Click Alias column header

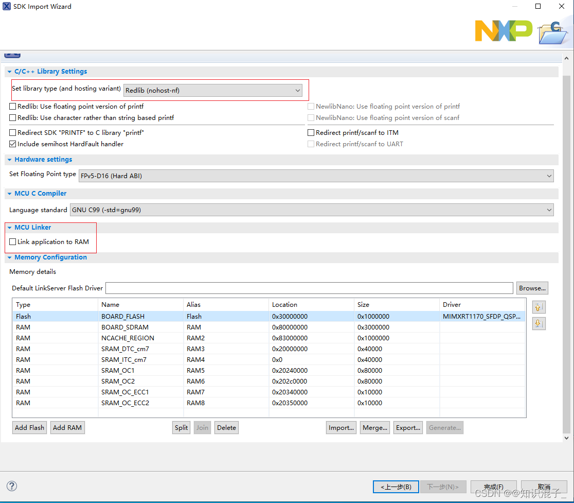coord(226,304)
